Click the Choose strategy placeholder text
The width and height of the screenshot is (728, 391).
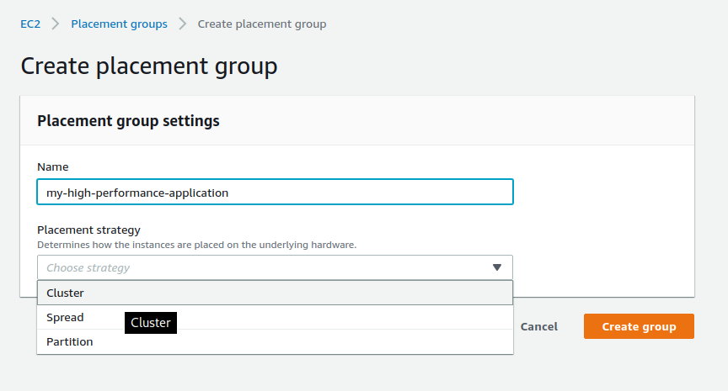[x=88, y=267]
